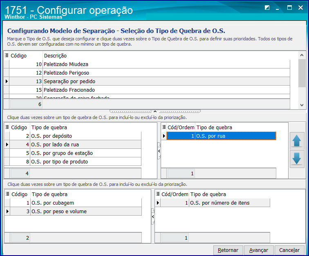
Task: Click Avançar button
Action: (259, 250)
